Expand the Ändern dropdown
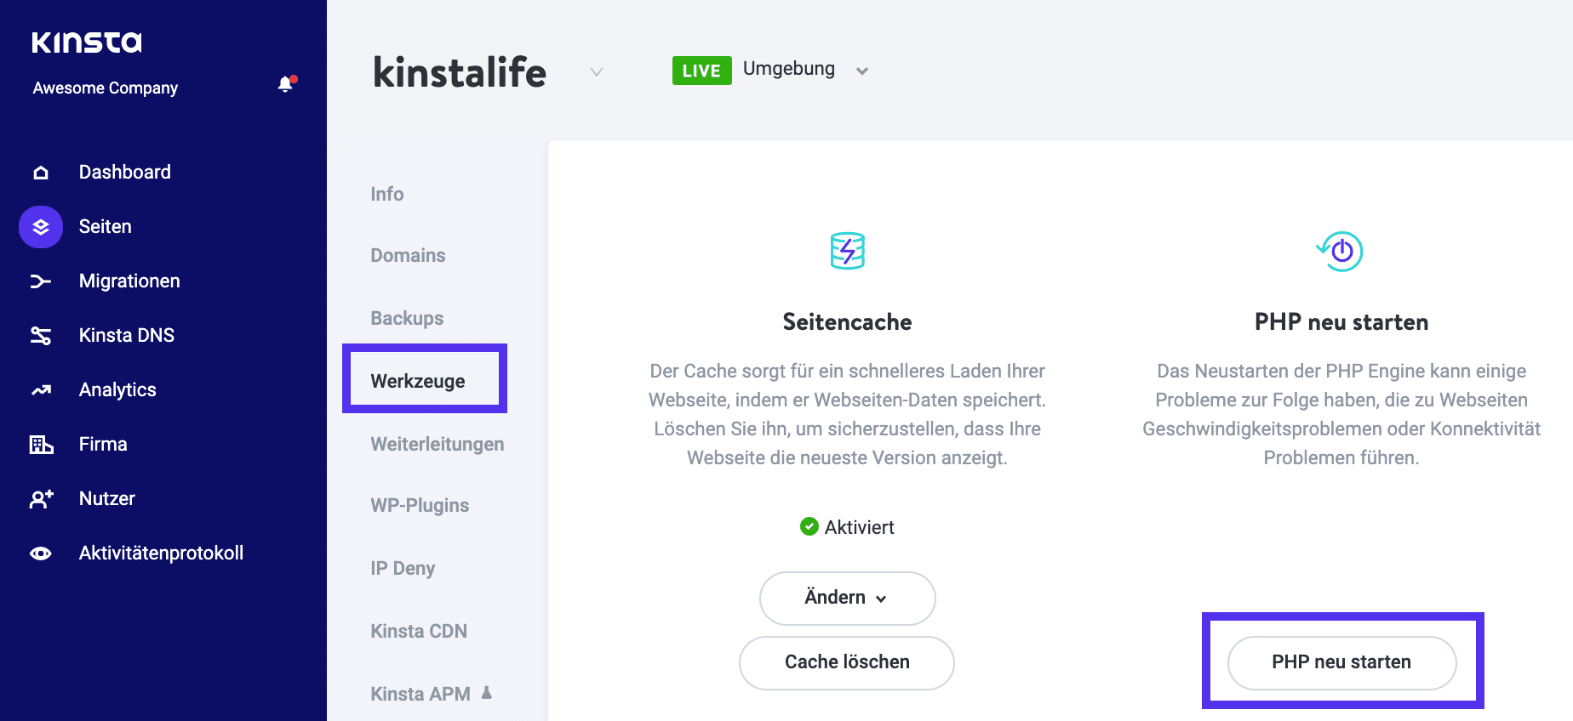Viewport: 1573px width, 721px height. [845, 598]
